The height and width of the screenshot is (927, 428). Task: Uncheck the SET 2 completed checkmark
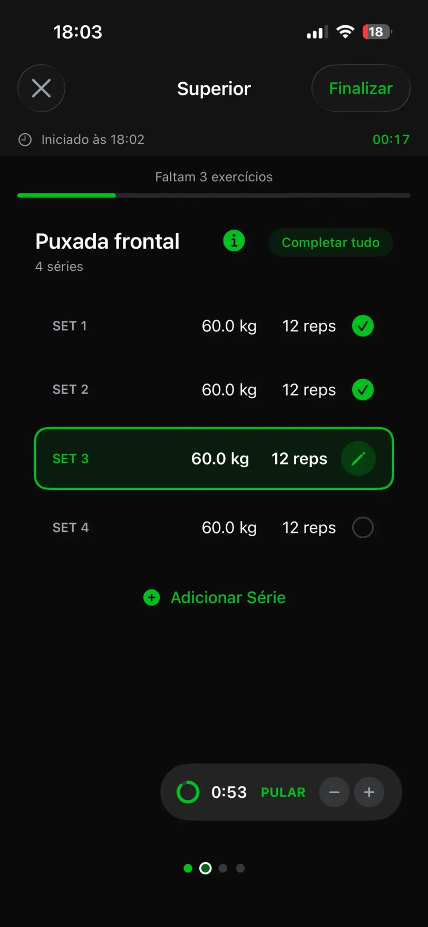coord(363,390)
